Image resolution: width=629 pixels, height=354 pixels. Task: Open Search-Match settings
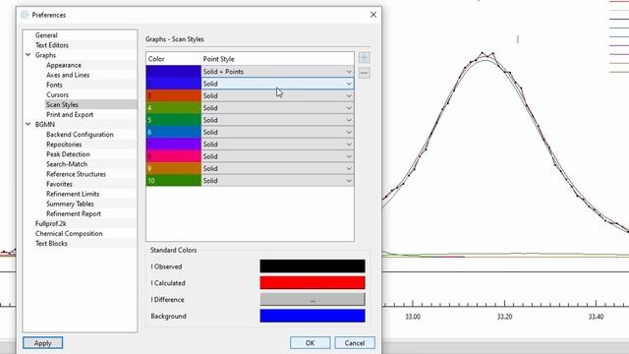pos(67,164)
